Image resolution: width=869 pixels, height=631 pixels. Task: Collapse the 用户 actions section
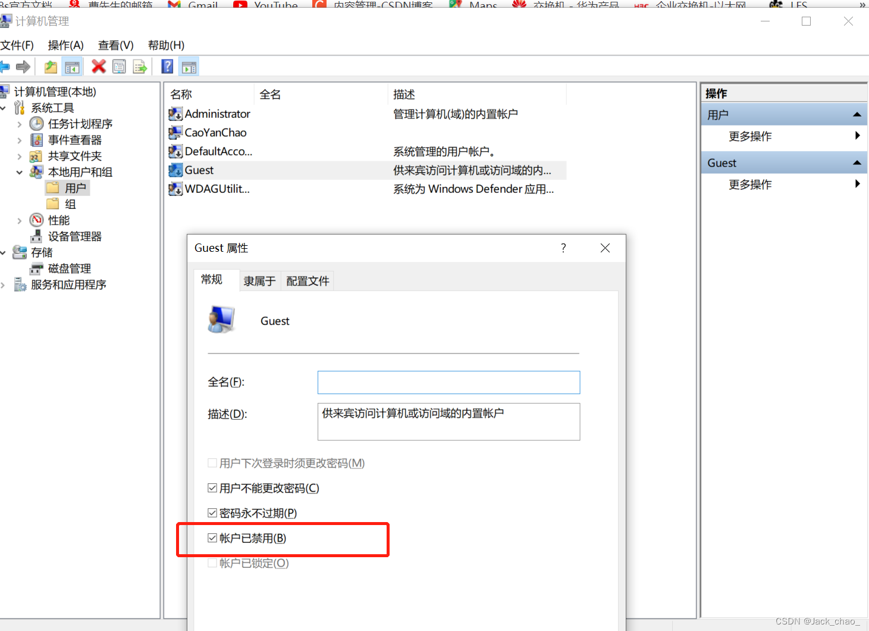point(857,114)
